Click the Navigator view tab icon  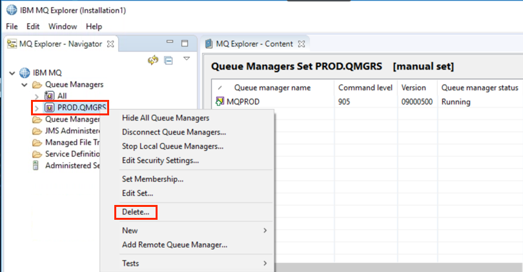point(12,44)
